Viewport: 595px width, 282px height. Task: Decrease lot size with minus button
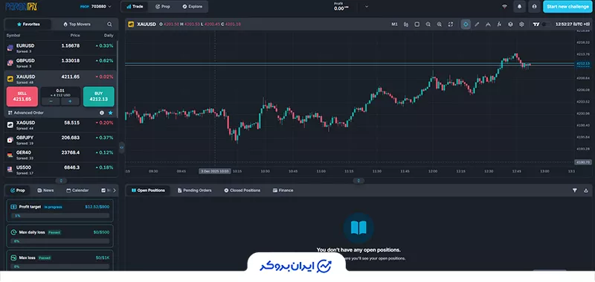pyautogui.click(x=51, y=101)
